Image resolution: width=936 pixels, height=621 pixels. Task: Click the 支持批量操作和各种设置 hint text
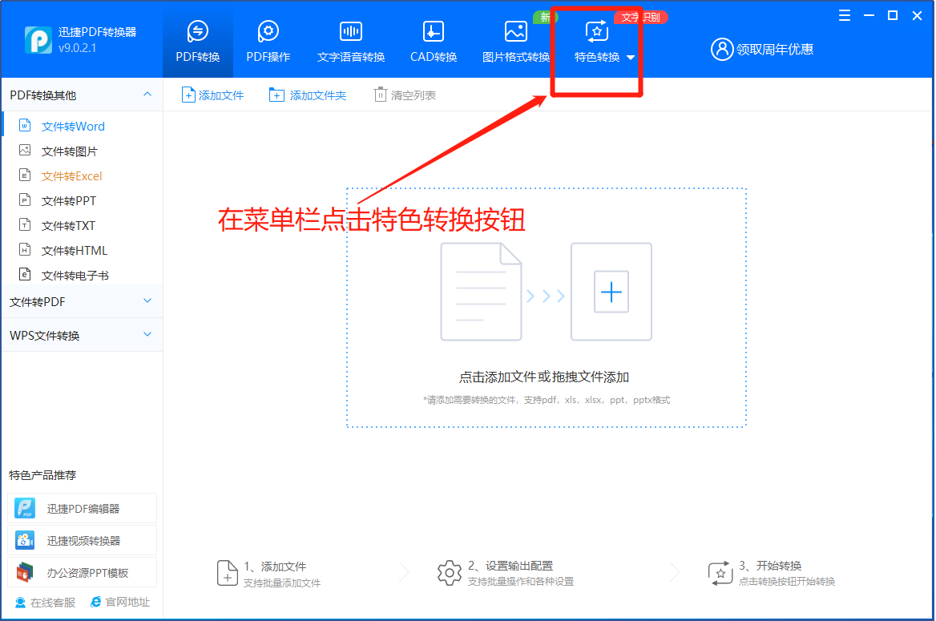(x=521, y=582)
